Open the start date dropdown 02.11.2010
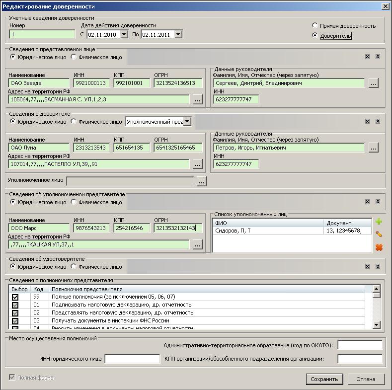Image resolution: width=392 pixels, height=390 pixels. [x=124, y=34]
